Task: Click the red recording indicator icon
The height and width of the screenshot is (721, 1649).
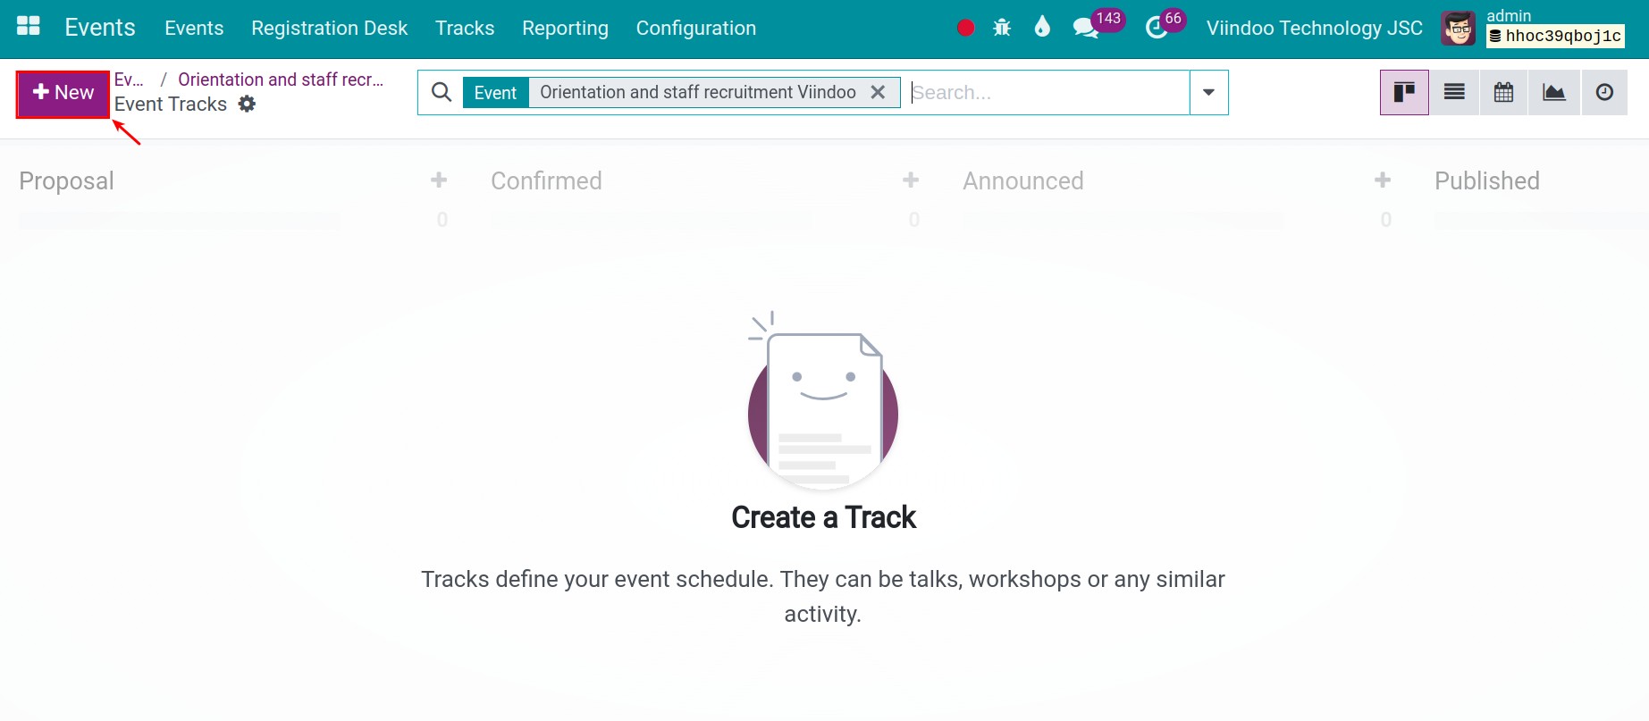Action: click(x=965, y=28)
